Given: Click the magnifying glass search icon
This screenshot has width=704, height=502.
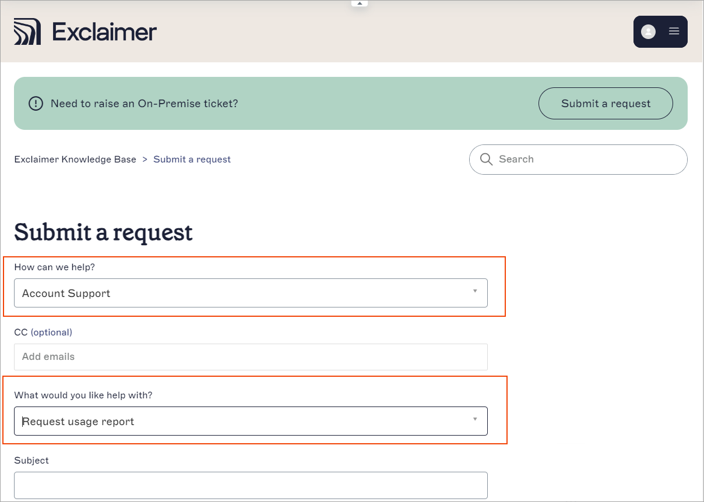Looking at the screenshot, I should tap(487, 159).
